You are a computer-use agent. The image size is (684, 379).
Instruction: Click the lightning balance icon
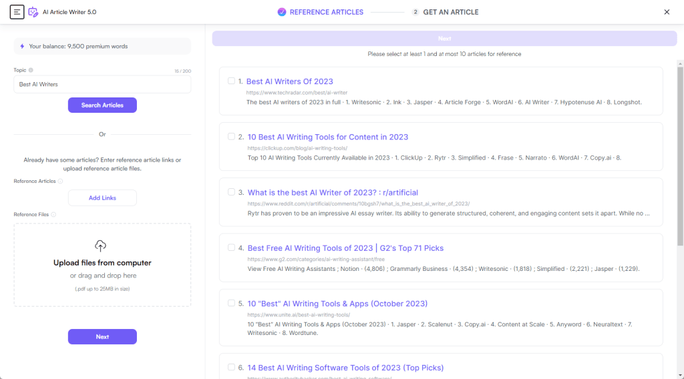click(22, 46)
